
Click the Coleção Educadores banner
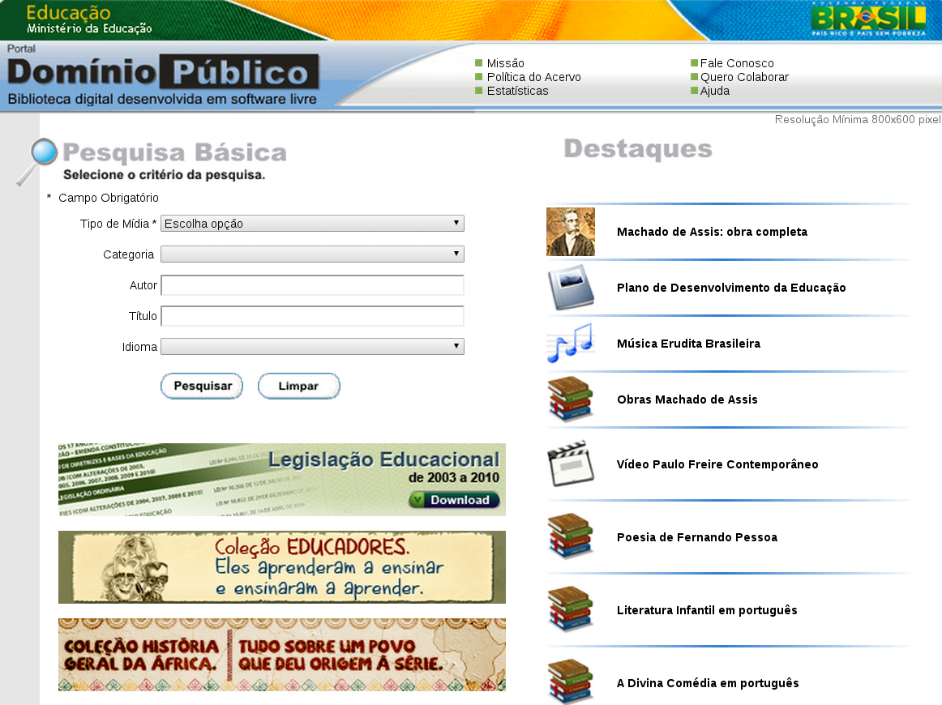tap(282, 567)
